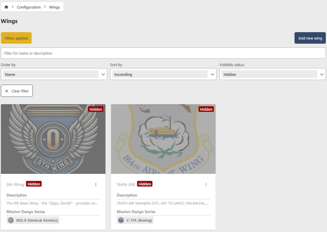
Task: Expand the Order by Name dropdown
Action: click(x=103, y=74)
